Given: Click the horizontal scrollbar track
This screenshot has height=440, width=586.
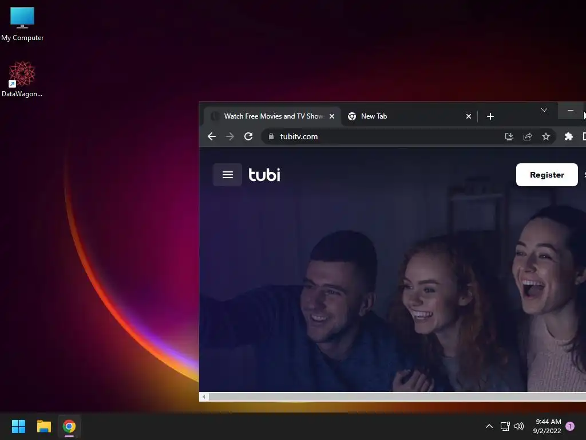Looking at the screenshot, I should [x=397, y=396].
